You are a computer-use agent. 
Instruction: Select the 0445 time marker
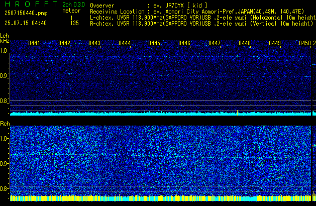154,43
